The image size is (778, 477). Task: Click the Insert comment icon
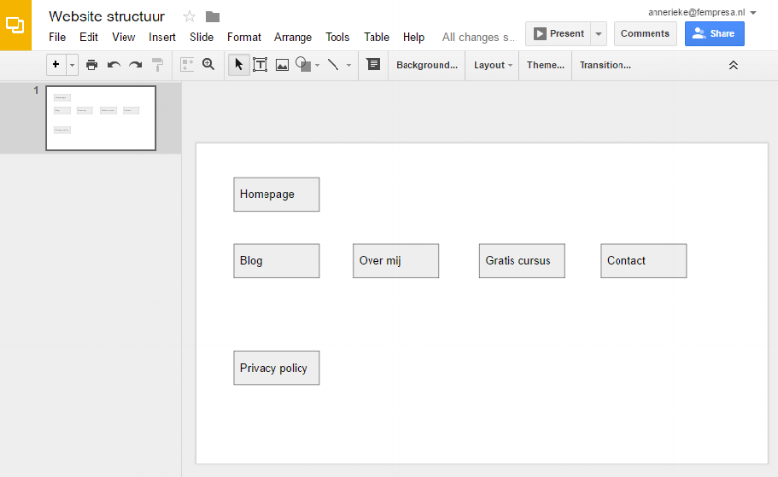(x=373, y=64)
